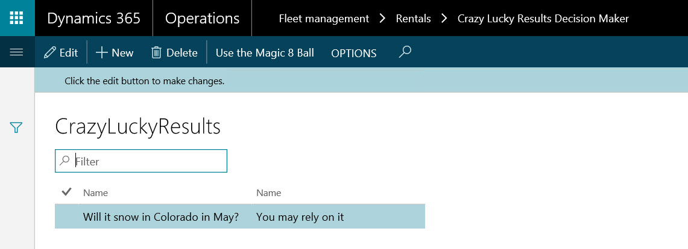The image size is (688, 249).
Task: Open the first Name column header menu
Action: click(x=95, y=193)
